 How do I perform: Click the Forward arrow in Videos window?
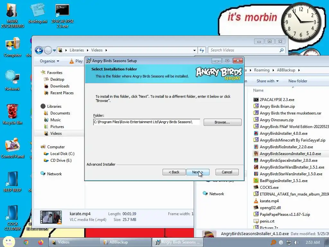[x=48, y=50]
